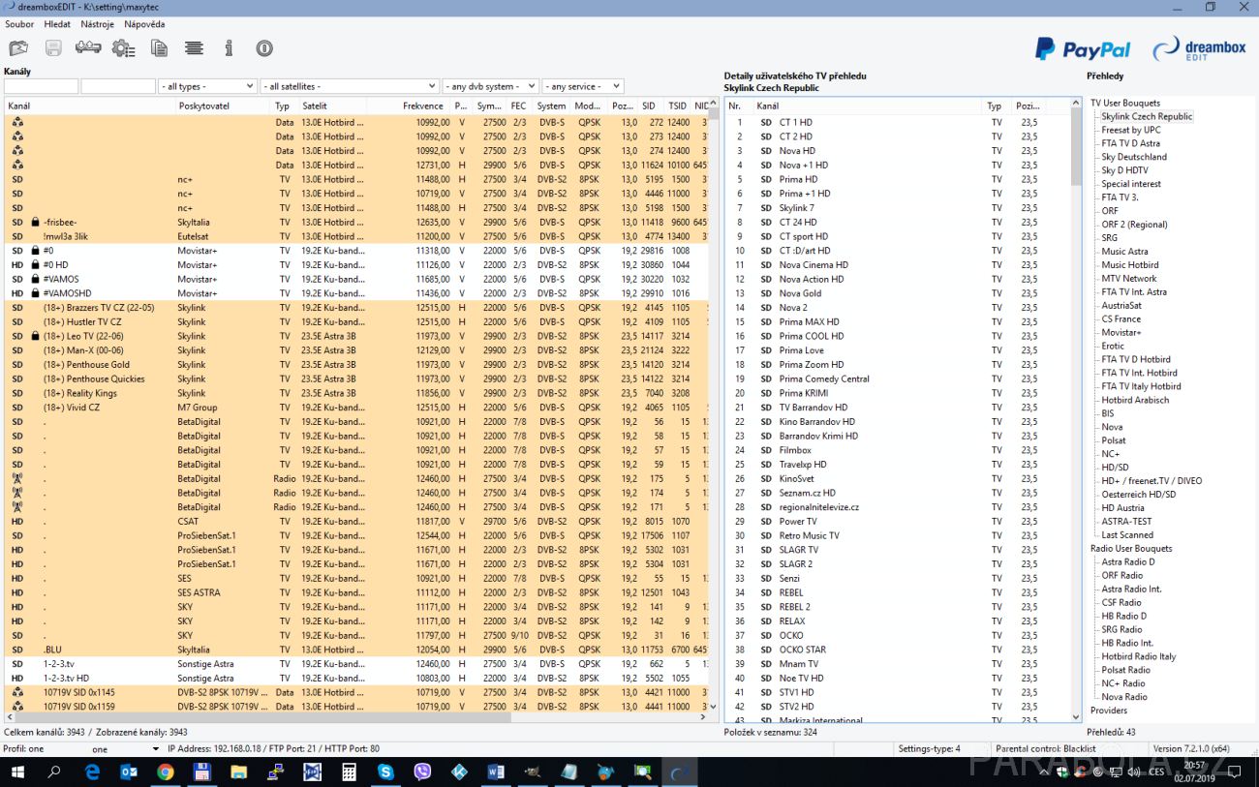Screen dimensions: 1259x787
Task: Click the channel list horizontal scrollbar
Action: 355,718
